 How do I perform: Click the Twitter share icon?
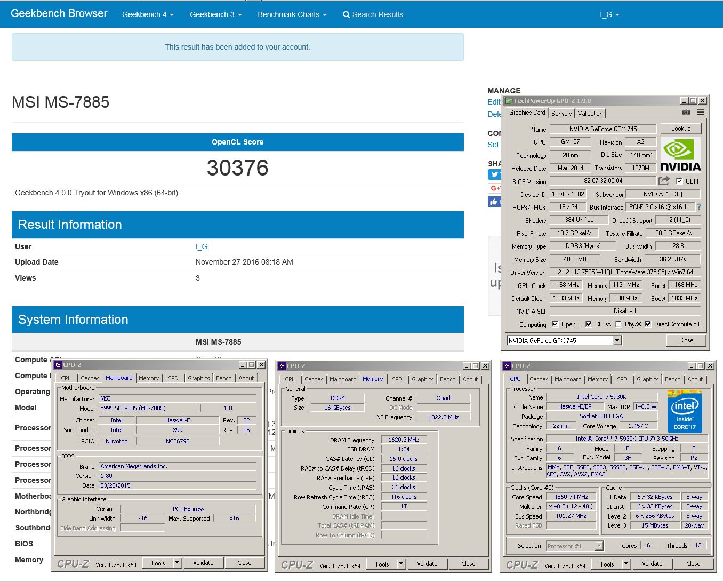point(494,174)
